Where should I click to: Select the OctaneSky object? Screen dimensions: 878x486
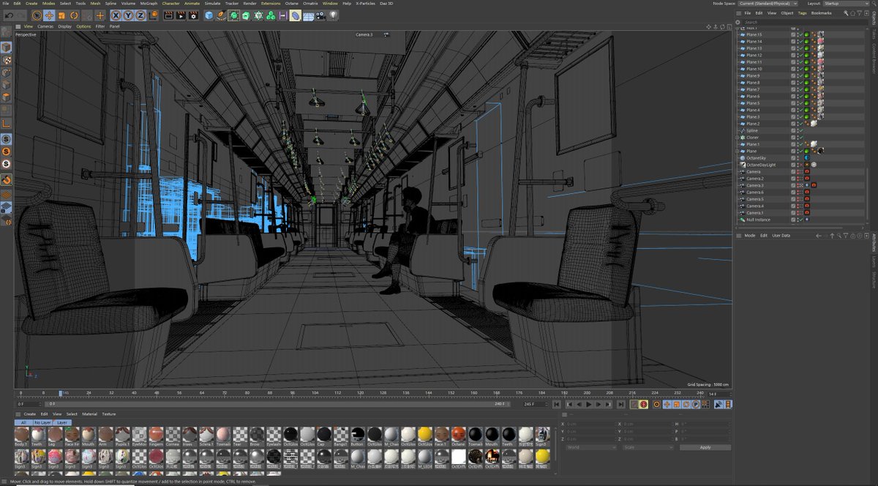coord(755,158)
